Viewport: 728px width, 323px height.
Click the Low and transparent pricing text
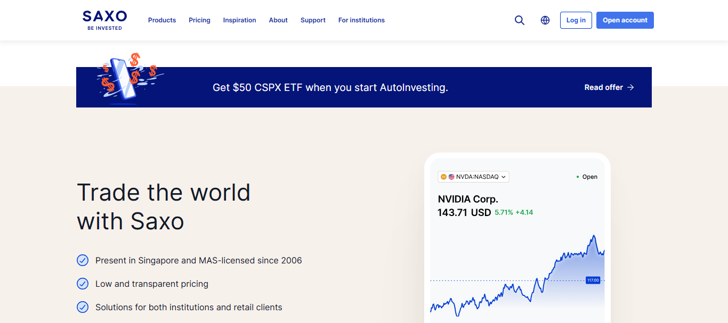152,284
